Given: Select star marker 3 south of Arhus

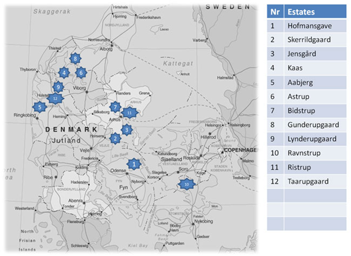Looking at the screenshot, I should point(127,129).
